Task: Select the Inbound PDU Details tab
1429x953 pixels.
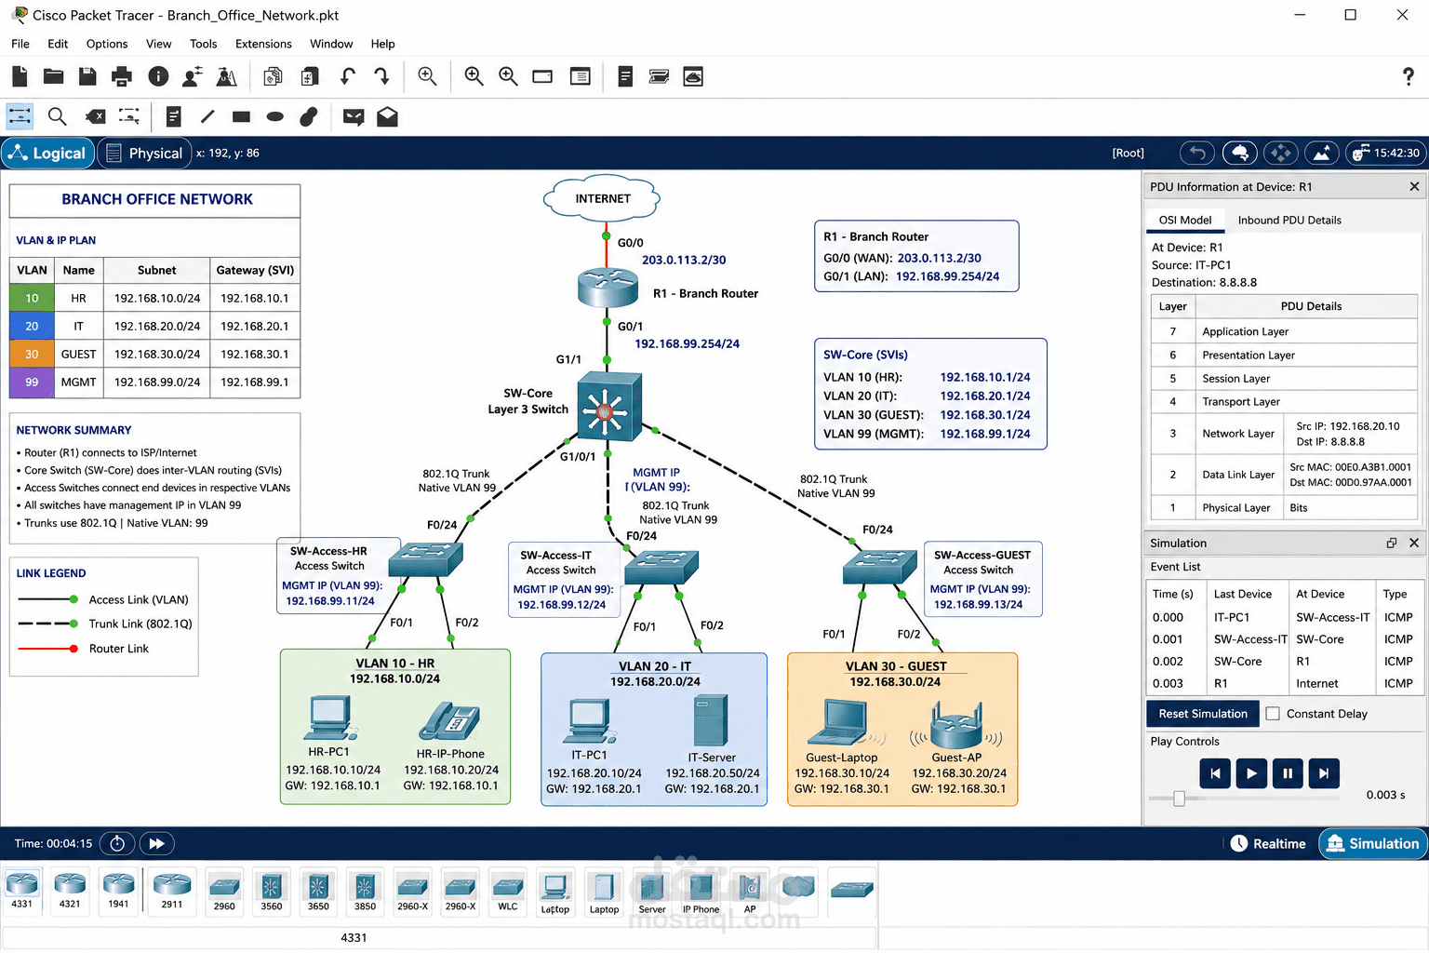Action: pos(1289,220)
